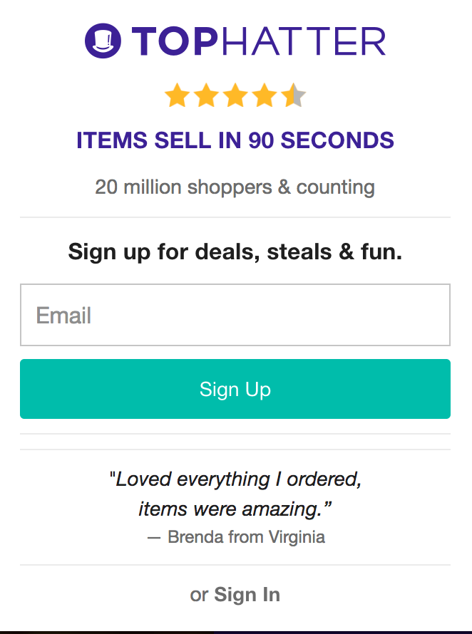Click the "Sign up for deals, steals & fun." heading
The image size is (472, 634).
point(235,251)
